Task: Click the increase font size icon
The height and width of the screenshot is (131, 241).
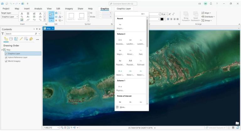Action: [x=170, y=14]
